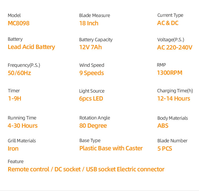Click the 1-9H timer value

(x=15, y=99)
